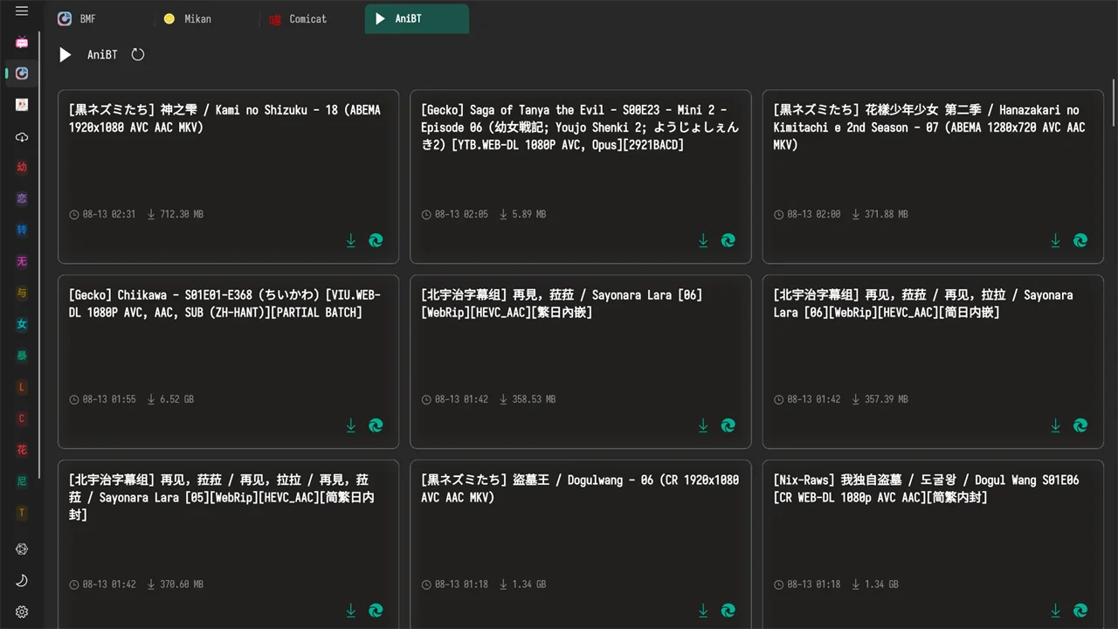This screenshot has width=1118, height=629.
Task: Open the Chiikawa entry in Edge browser
Action: pyautogui.click(x=376, y=425)
